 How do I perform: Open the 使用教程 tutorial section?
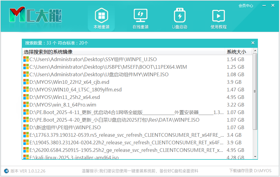[x=219, y=19]
